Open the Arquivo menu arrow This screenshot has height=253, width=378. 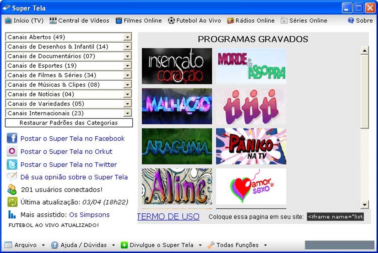click(43, 245)
